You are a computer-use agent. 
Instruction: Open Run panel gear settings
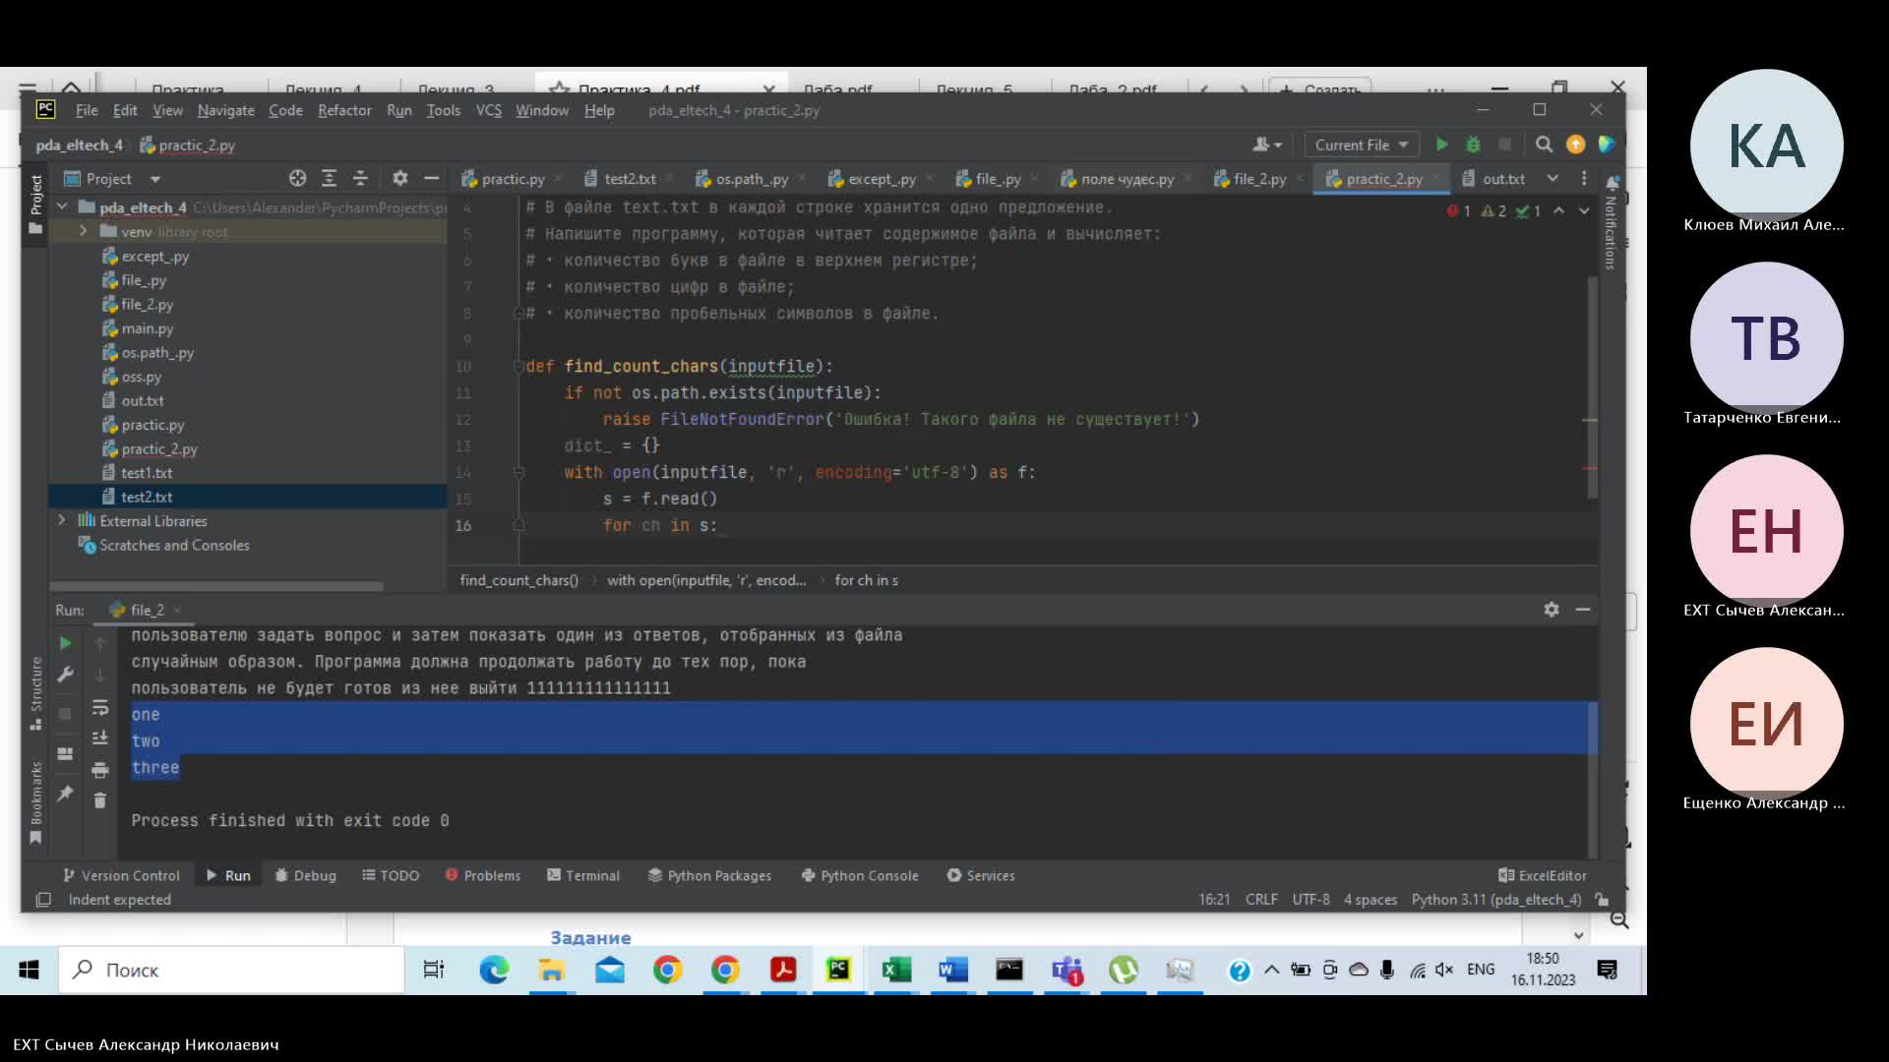pos(1552,610)
